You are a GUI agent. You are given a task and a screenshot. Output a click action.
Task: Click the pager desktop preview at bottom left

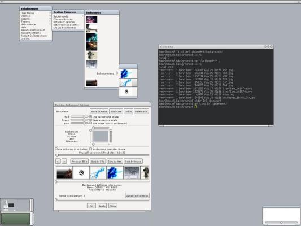15,205
